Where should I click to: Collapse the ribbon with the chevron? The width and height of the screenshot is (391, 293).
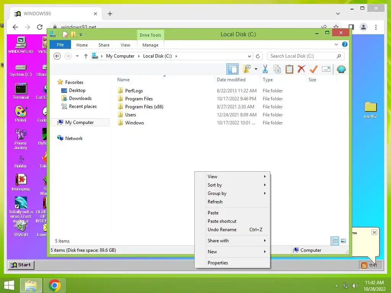pos(336,44)
